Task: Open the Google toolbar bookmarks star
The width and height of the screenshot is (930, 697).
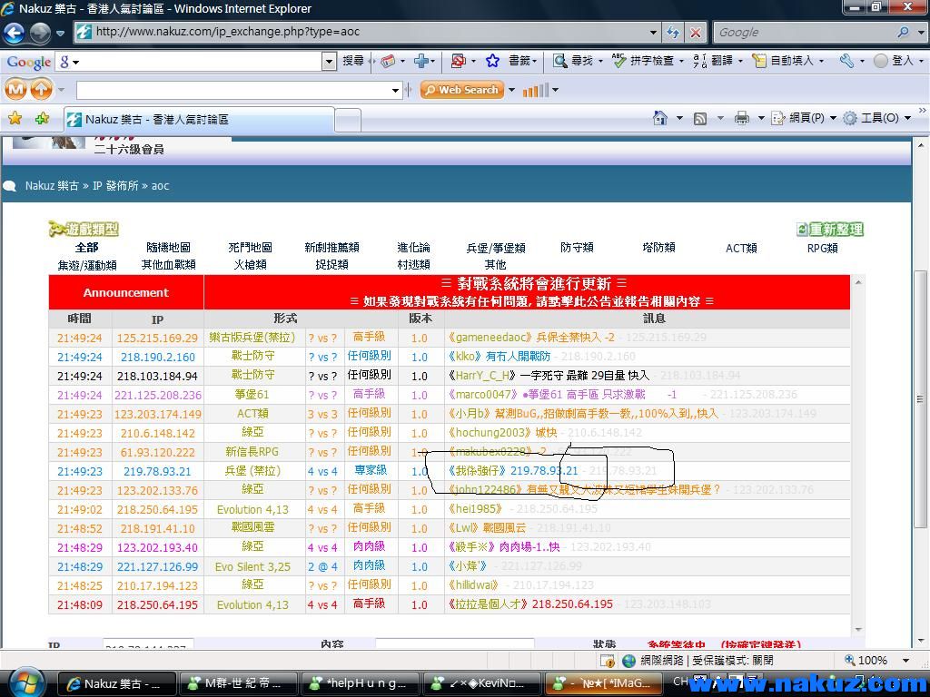Action: 492,61
